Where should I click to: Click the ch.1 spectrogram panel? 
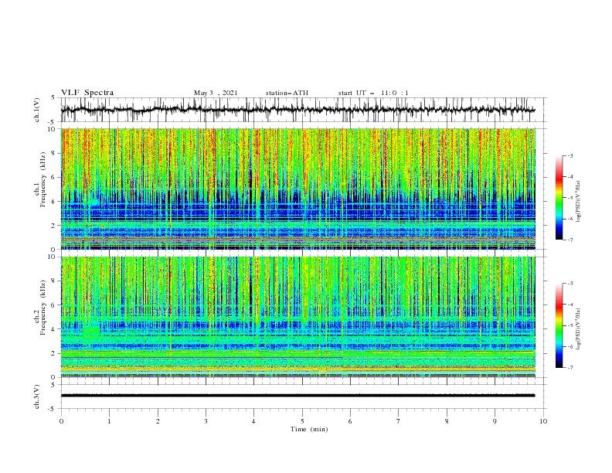[x=298, y=189]
